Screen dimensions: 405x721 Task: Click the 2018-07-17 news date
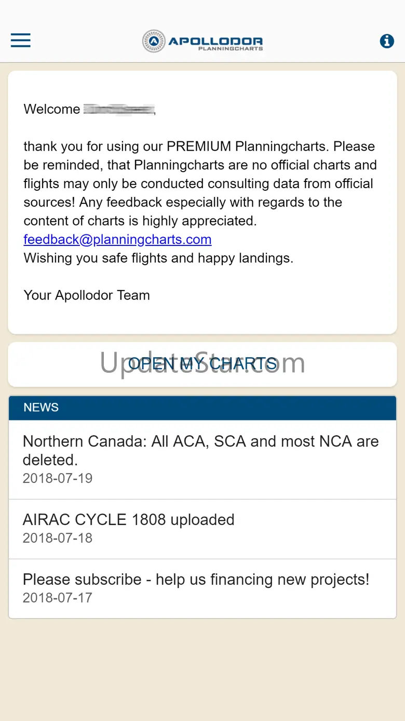pos(58,598)
